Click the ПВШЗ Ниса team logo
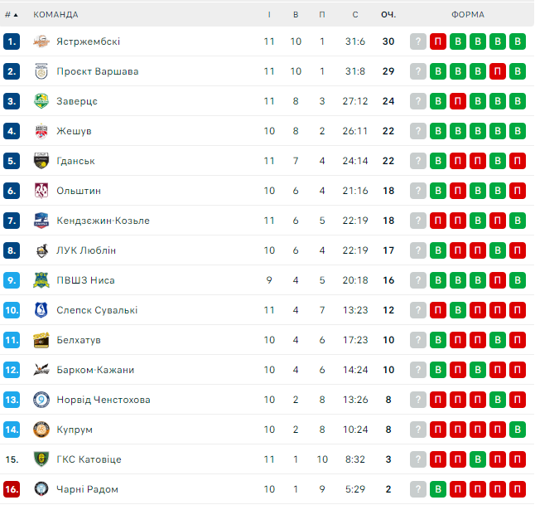The image size is (535, 505). (41, 280)
